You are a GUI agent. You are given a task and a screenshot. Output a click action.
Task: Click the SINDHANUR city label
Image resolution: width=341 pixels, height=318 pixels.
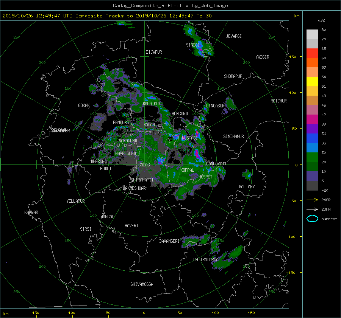click(233, 137)
